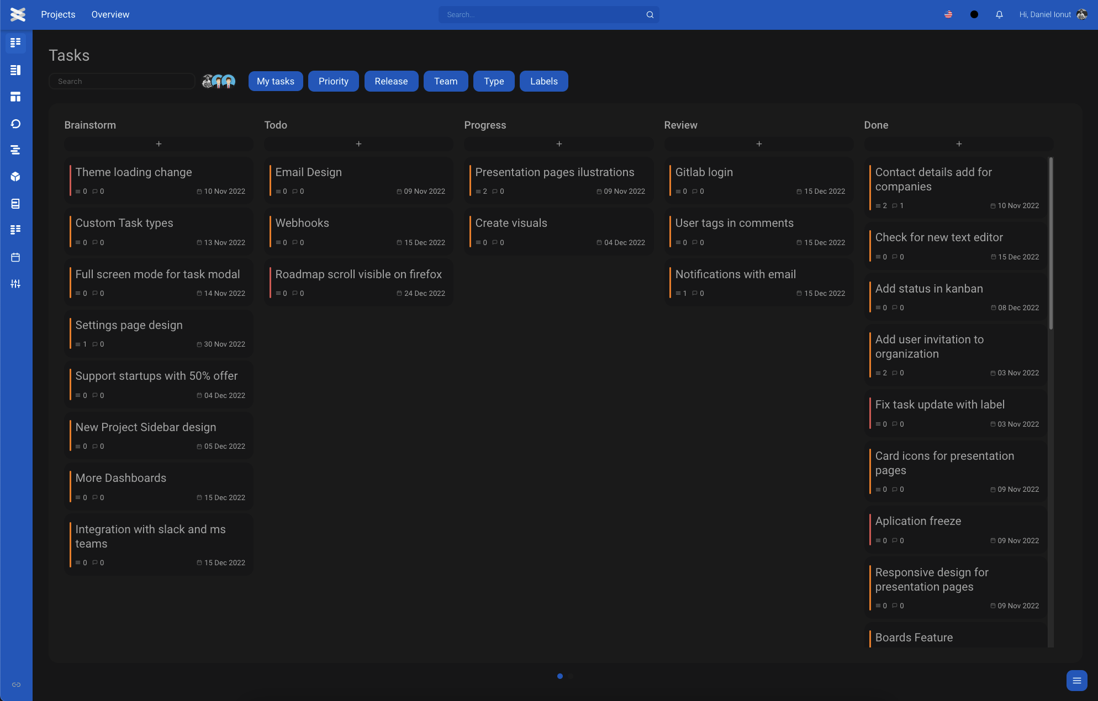The height and width of the screenshot is (701, 1098).
Task: Add a new task in the Todo column
Action: pyautogui.click(x=358, y=144)
